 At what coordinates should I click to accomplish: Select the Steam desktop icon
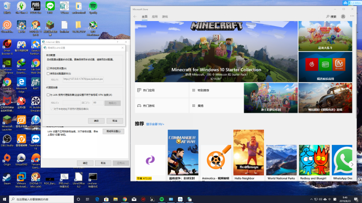tap(7, 179)
